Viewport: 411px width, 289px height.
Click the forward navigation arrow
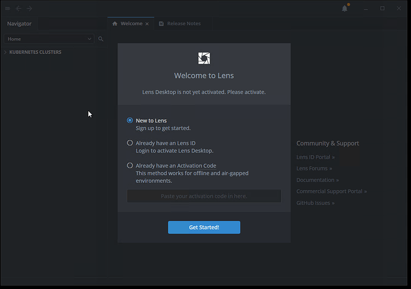tap(30, 8)
